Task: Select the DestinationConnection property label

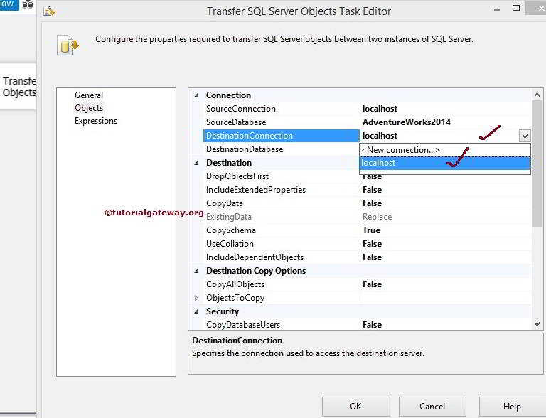Action: [281, 136]
